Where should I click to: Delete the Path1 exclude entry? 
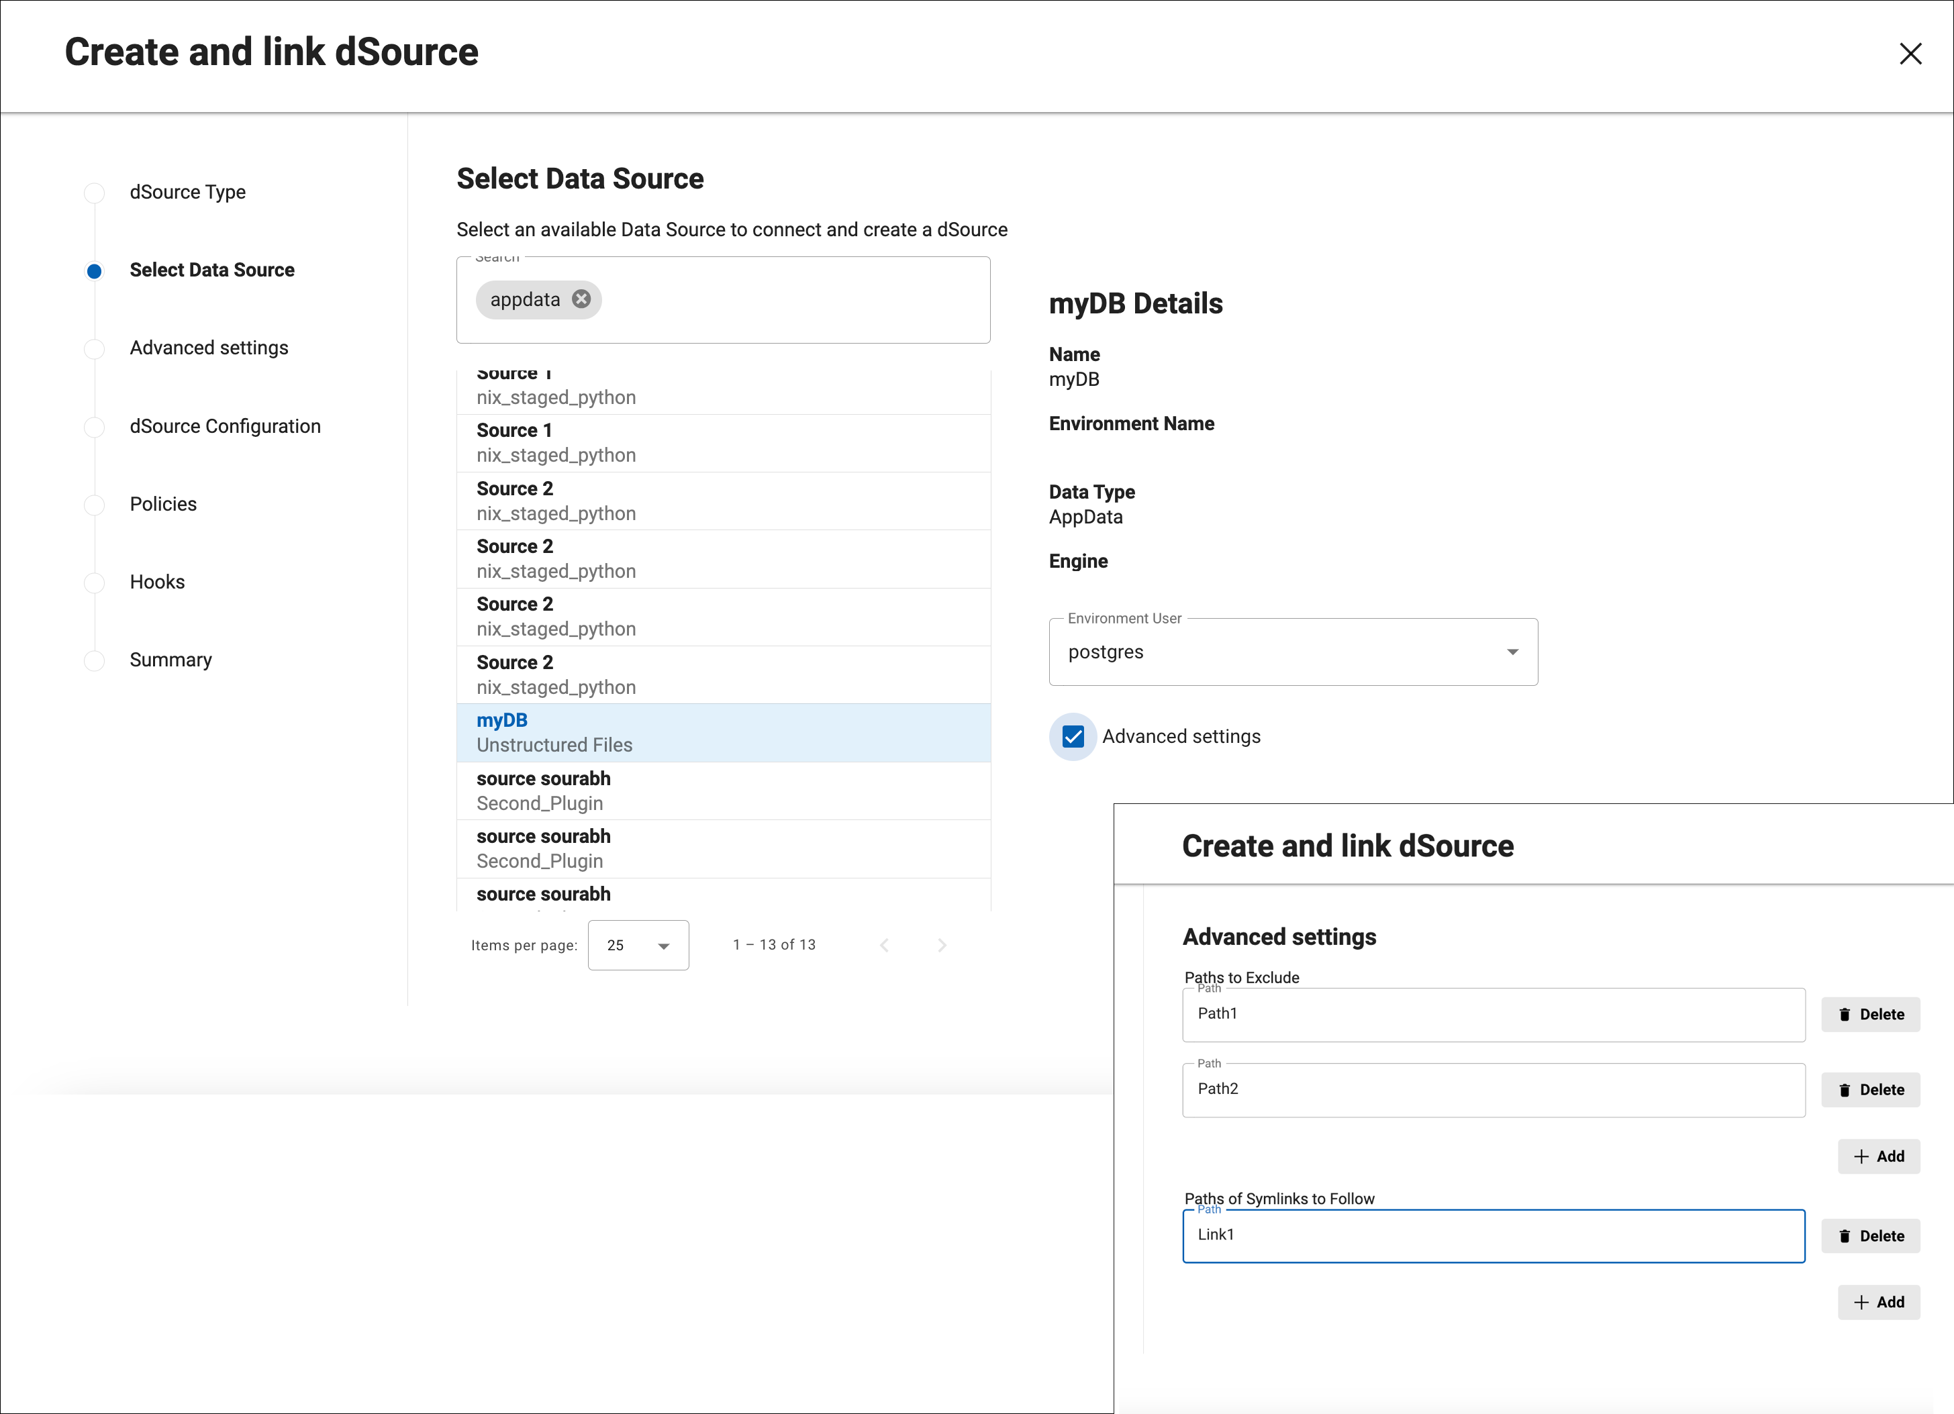point(1869,1015)
